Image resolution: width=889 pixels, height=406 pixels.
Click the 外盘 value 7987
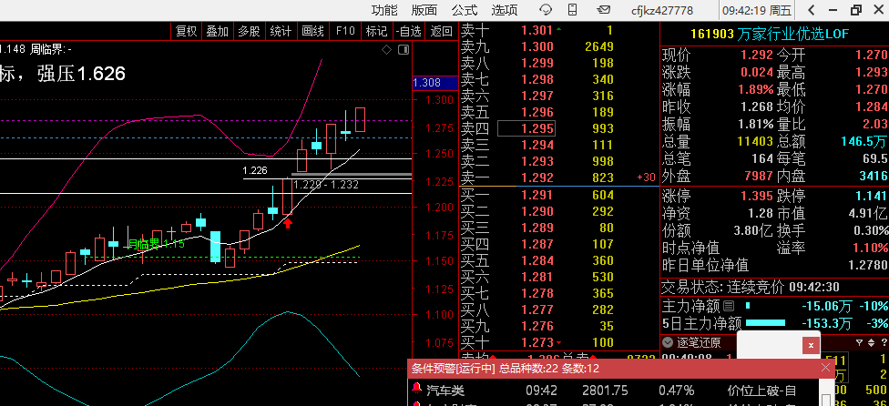point(759,176)
